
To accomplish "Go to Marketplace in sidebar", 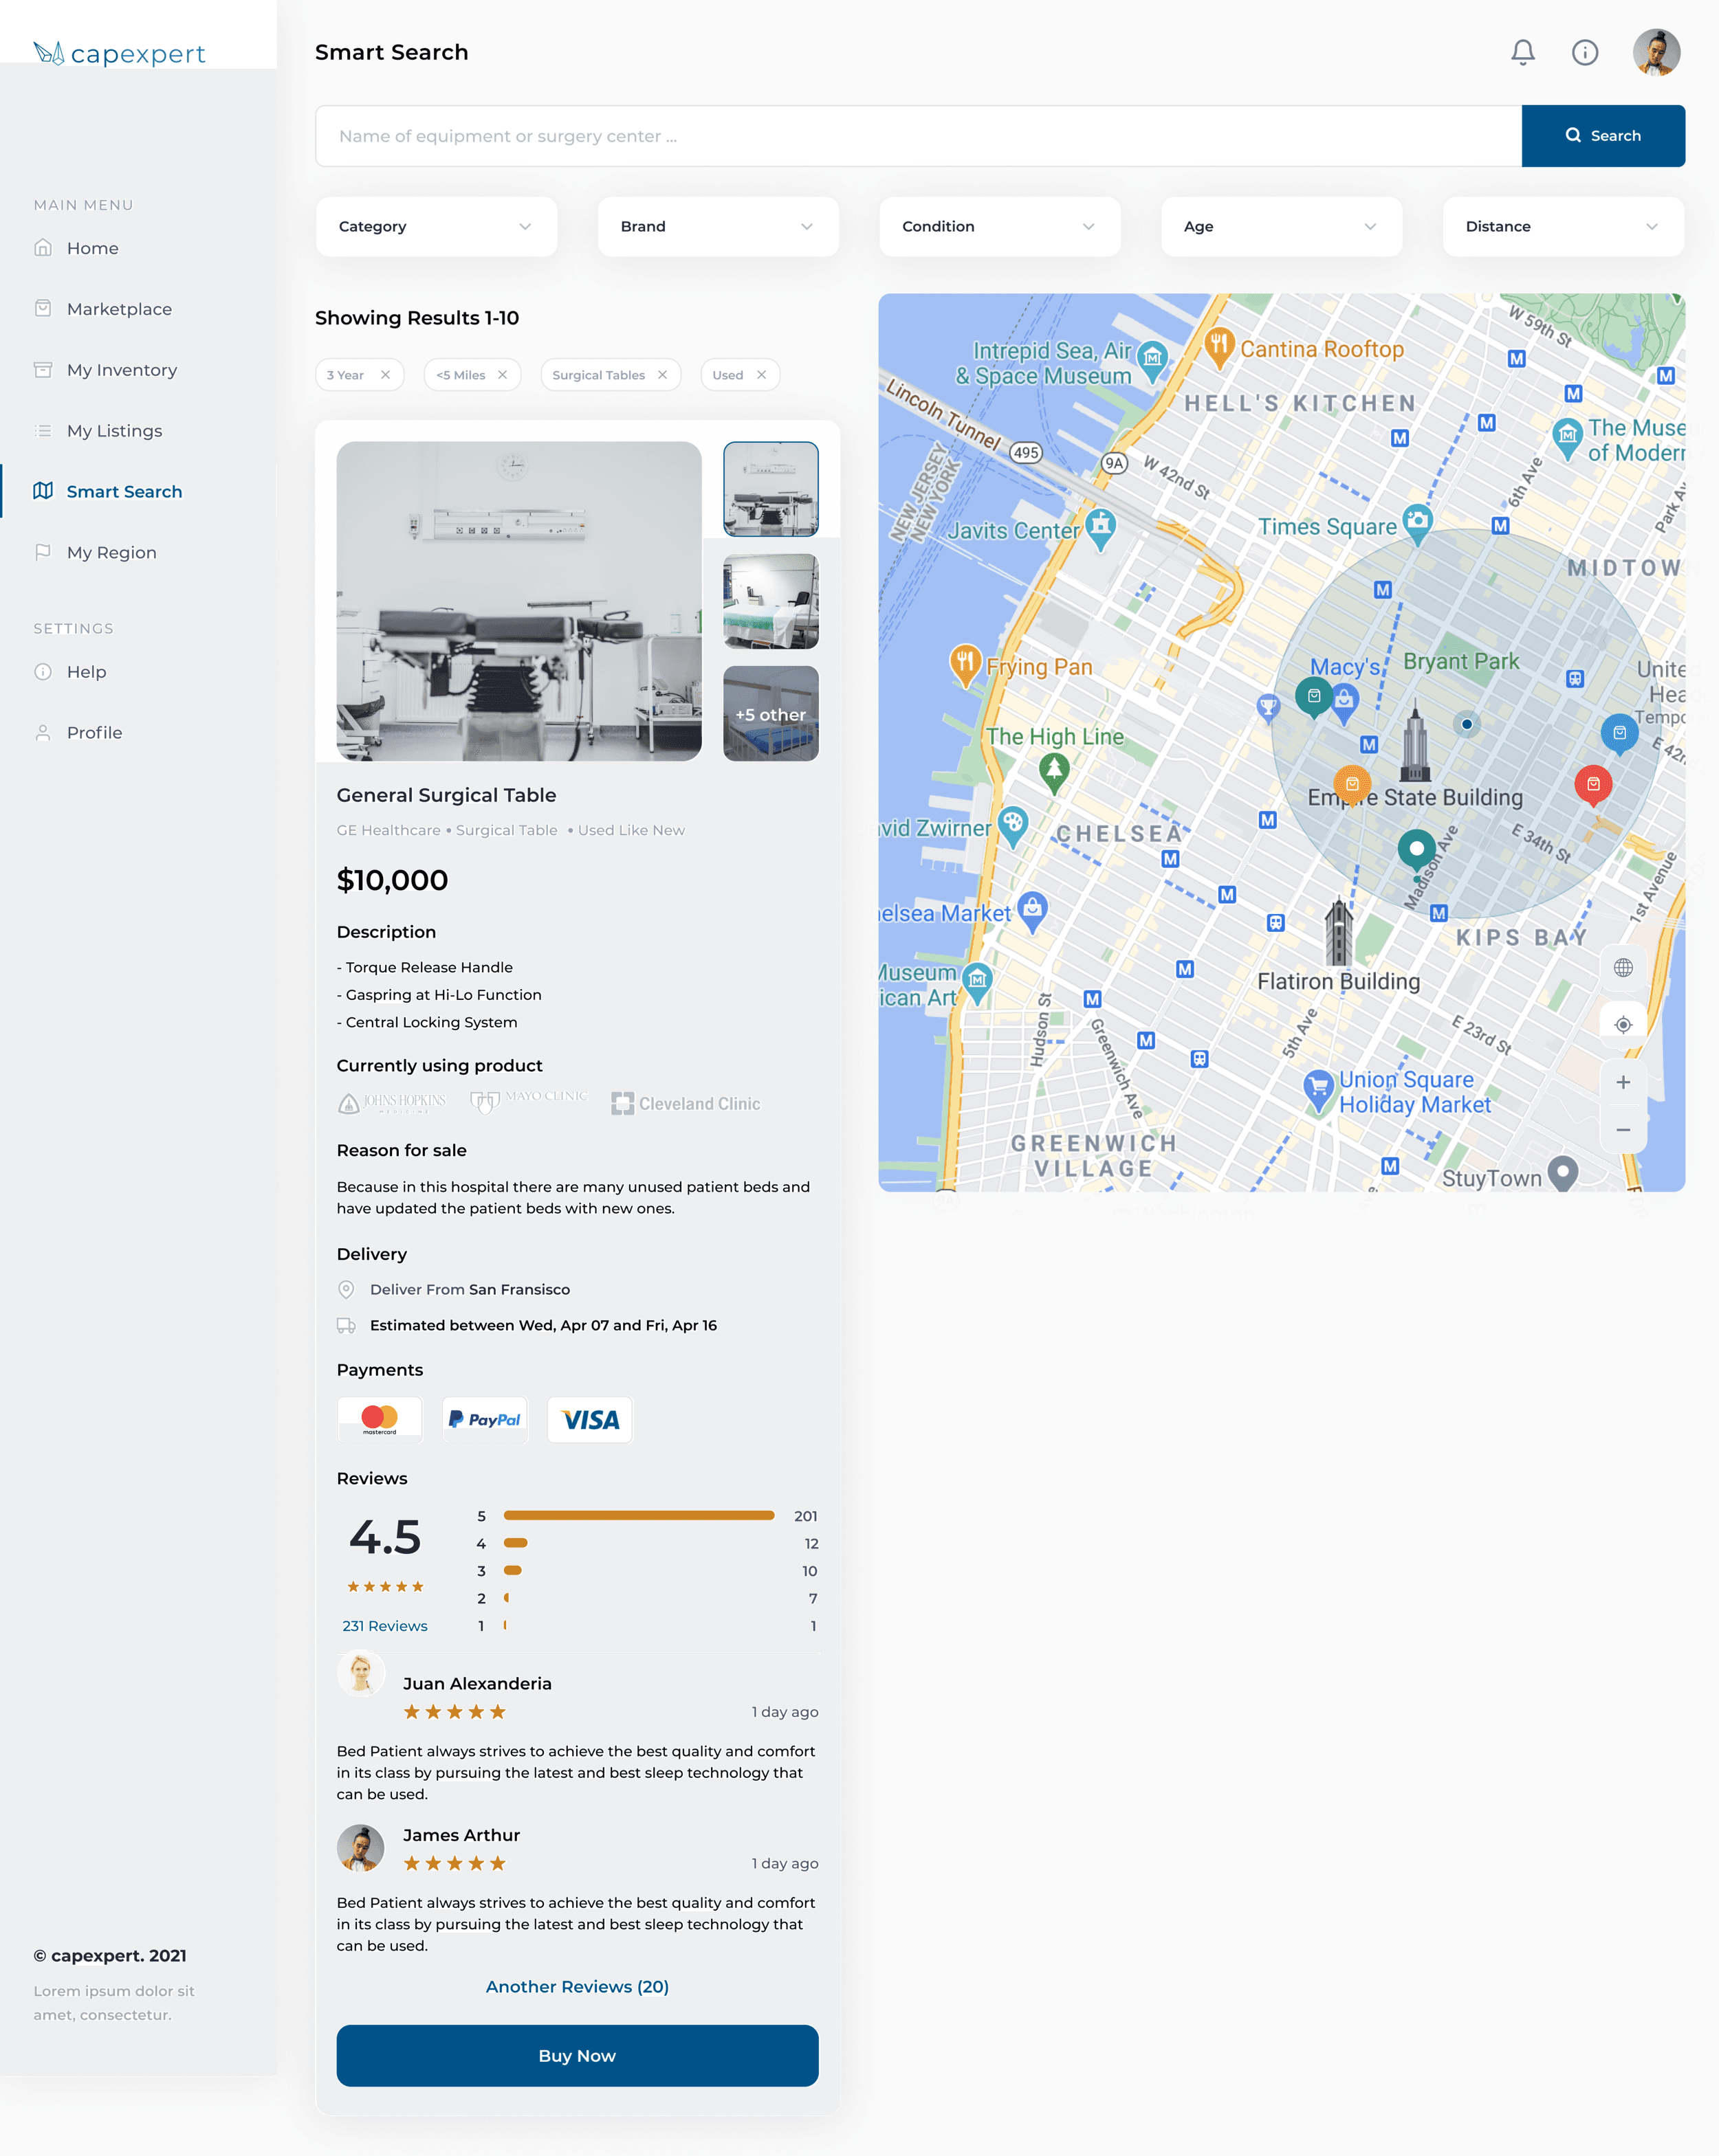I will point(119,309).
